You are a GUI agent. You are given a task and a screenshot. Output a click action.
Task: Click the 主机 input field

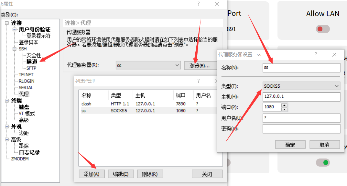click(301, 97)
